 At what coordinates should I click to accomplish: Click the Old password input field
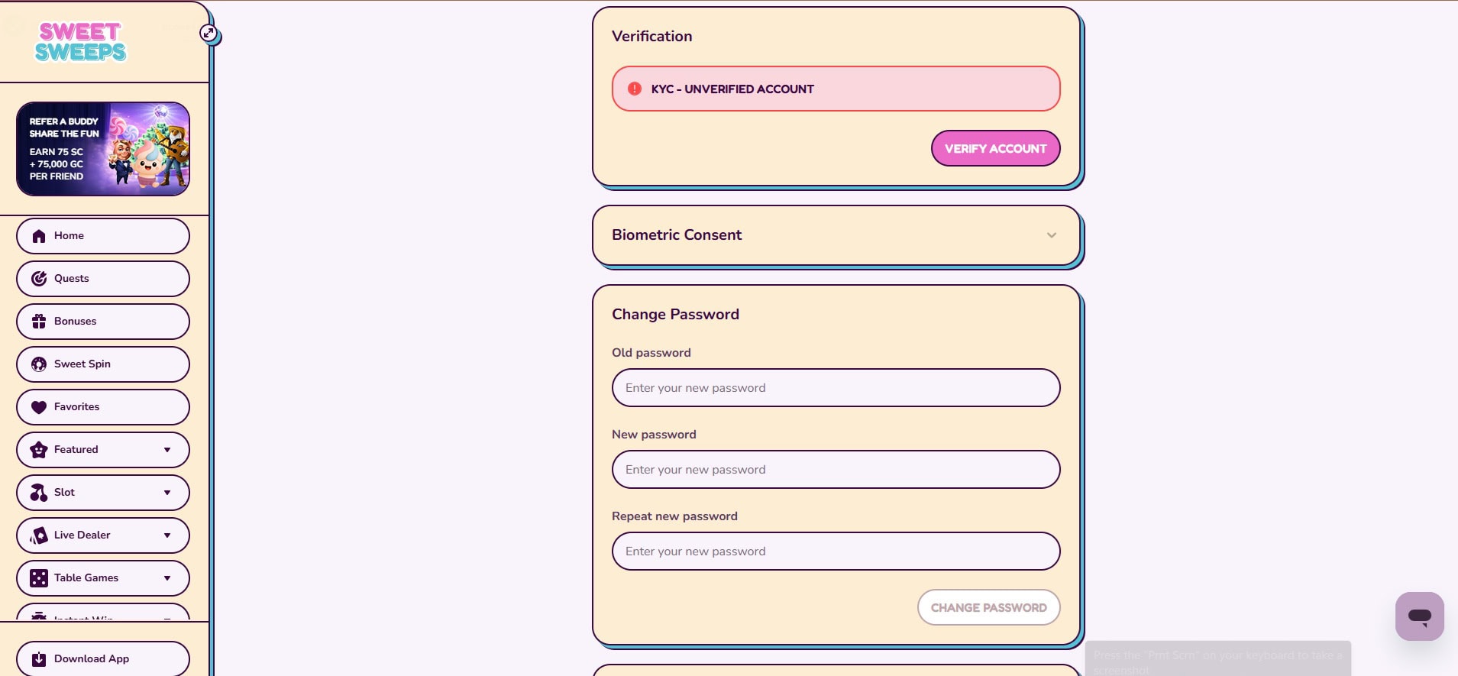pos(836,388)
